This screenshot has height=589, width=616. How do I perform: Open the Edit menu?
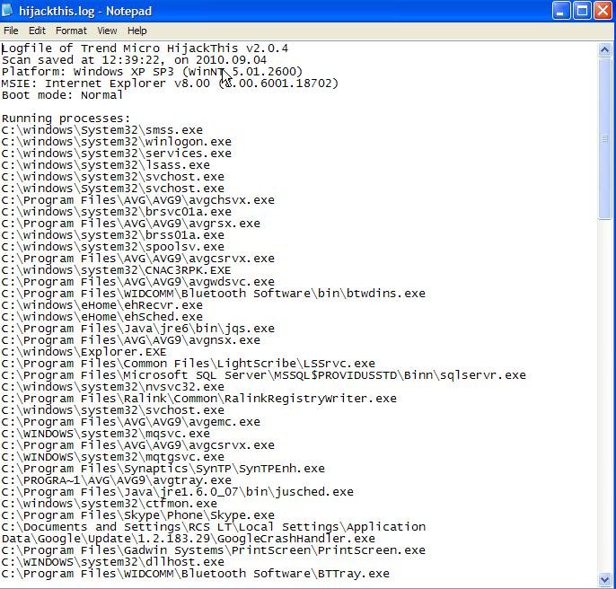pos(38,31)
